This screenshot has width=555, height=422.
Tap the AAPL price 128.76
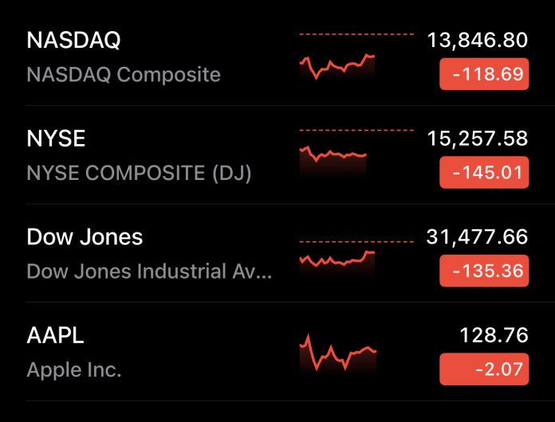[x=494, y=335]
